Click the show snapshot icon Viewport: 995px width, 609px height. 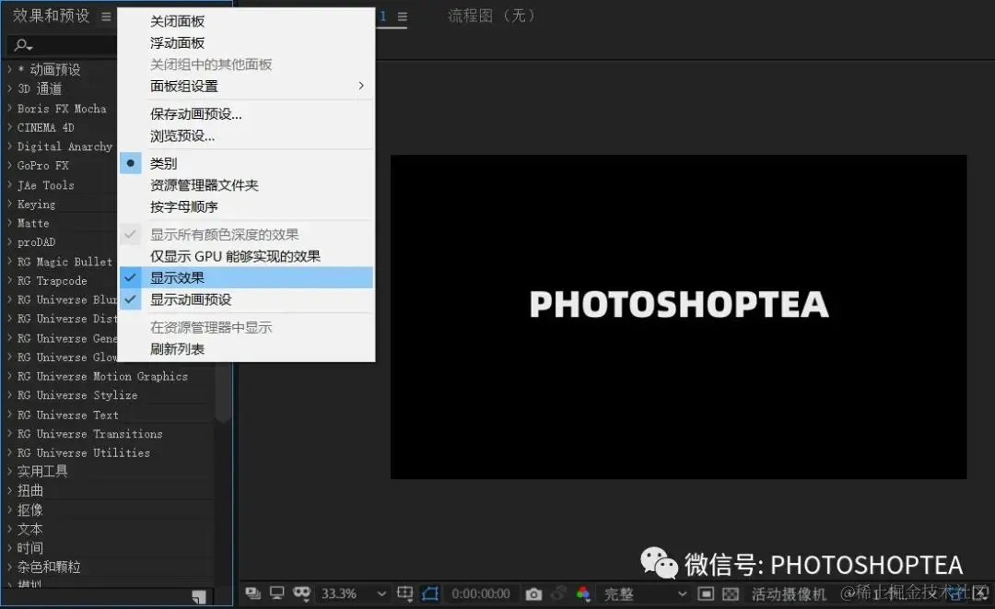coord(558,593)
